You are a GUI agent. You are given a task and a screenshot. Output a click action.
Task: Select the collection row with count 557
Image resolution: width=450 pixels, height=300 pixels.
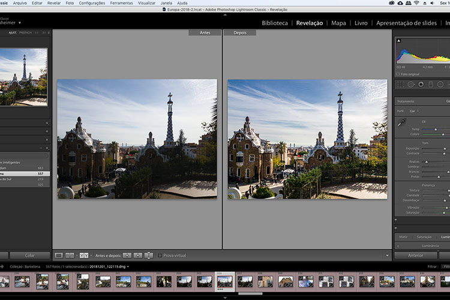(x=25, y=173)
